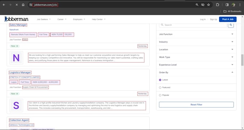Click the NGN 3,000,000 - 4,000,000 salary tag

pos(46,82)
